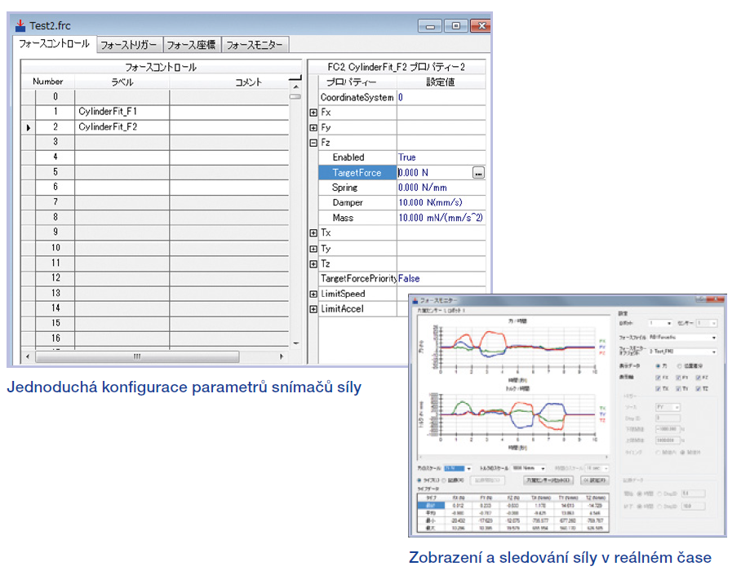The height and width of the screenshot is (584, 750).
Task: Click the Enabled value True
Action: pyautogui.click(x=441, y=157)
